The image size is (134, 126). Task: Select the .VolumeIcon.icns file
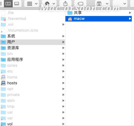[x=32, y=30]
